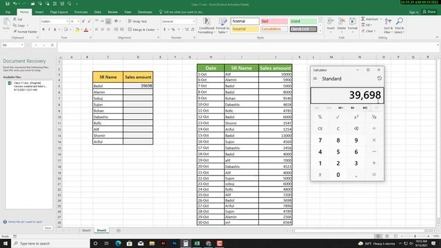Switch to the Insert ribbon tab
The image size is (441, 248).
click(39, 12)
